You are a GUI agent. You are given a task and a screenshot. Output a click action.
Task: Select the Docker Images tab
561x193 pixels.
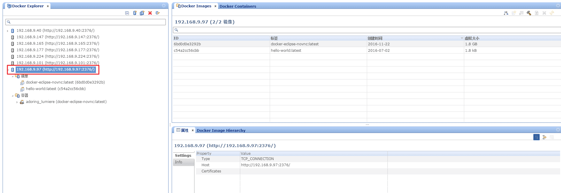(196, 6)
